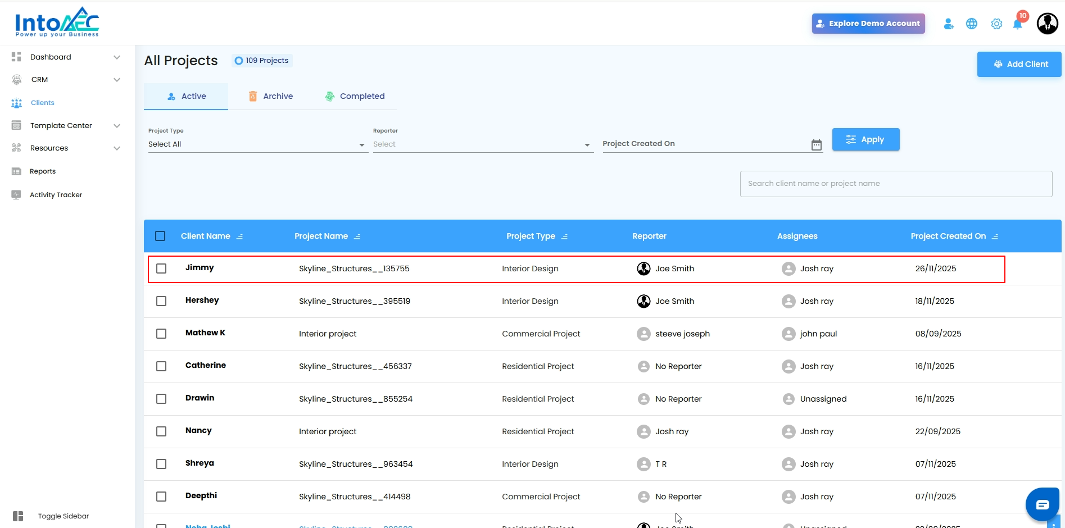Image resolution: width=1065 pixels, height=528 pixels.
Task: Check the Jimmy project row checkbox
Action: tap(161, 268)
